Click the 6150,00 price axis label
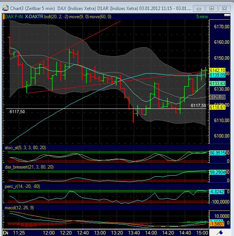The image size is (234, 236). pyautogui.click(x=222, y=58)
